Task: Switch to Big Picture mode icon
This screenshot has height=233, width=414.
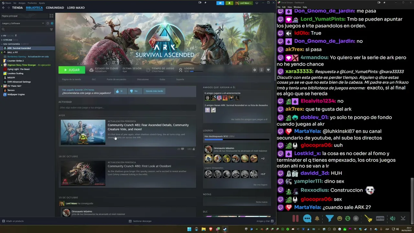Action: click(257, 3)
